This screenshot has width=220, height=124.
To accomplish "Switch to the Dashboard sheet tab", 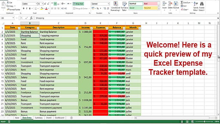I will [x=60, y=118].
